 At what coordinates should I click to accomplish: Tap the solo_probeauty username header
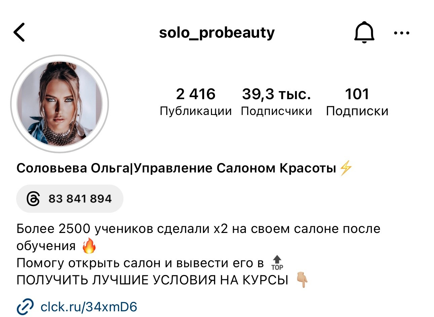(x=217, y=33)
